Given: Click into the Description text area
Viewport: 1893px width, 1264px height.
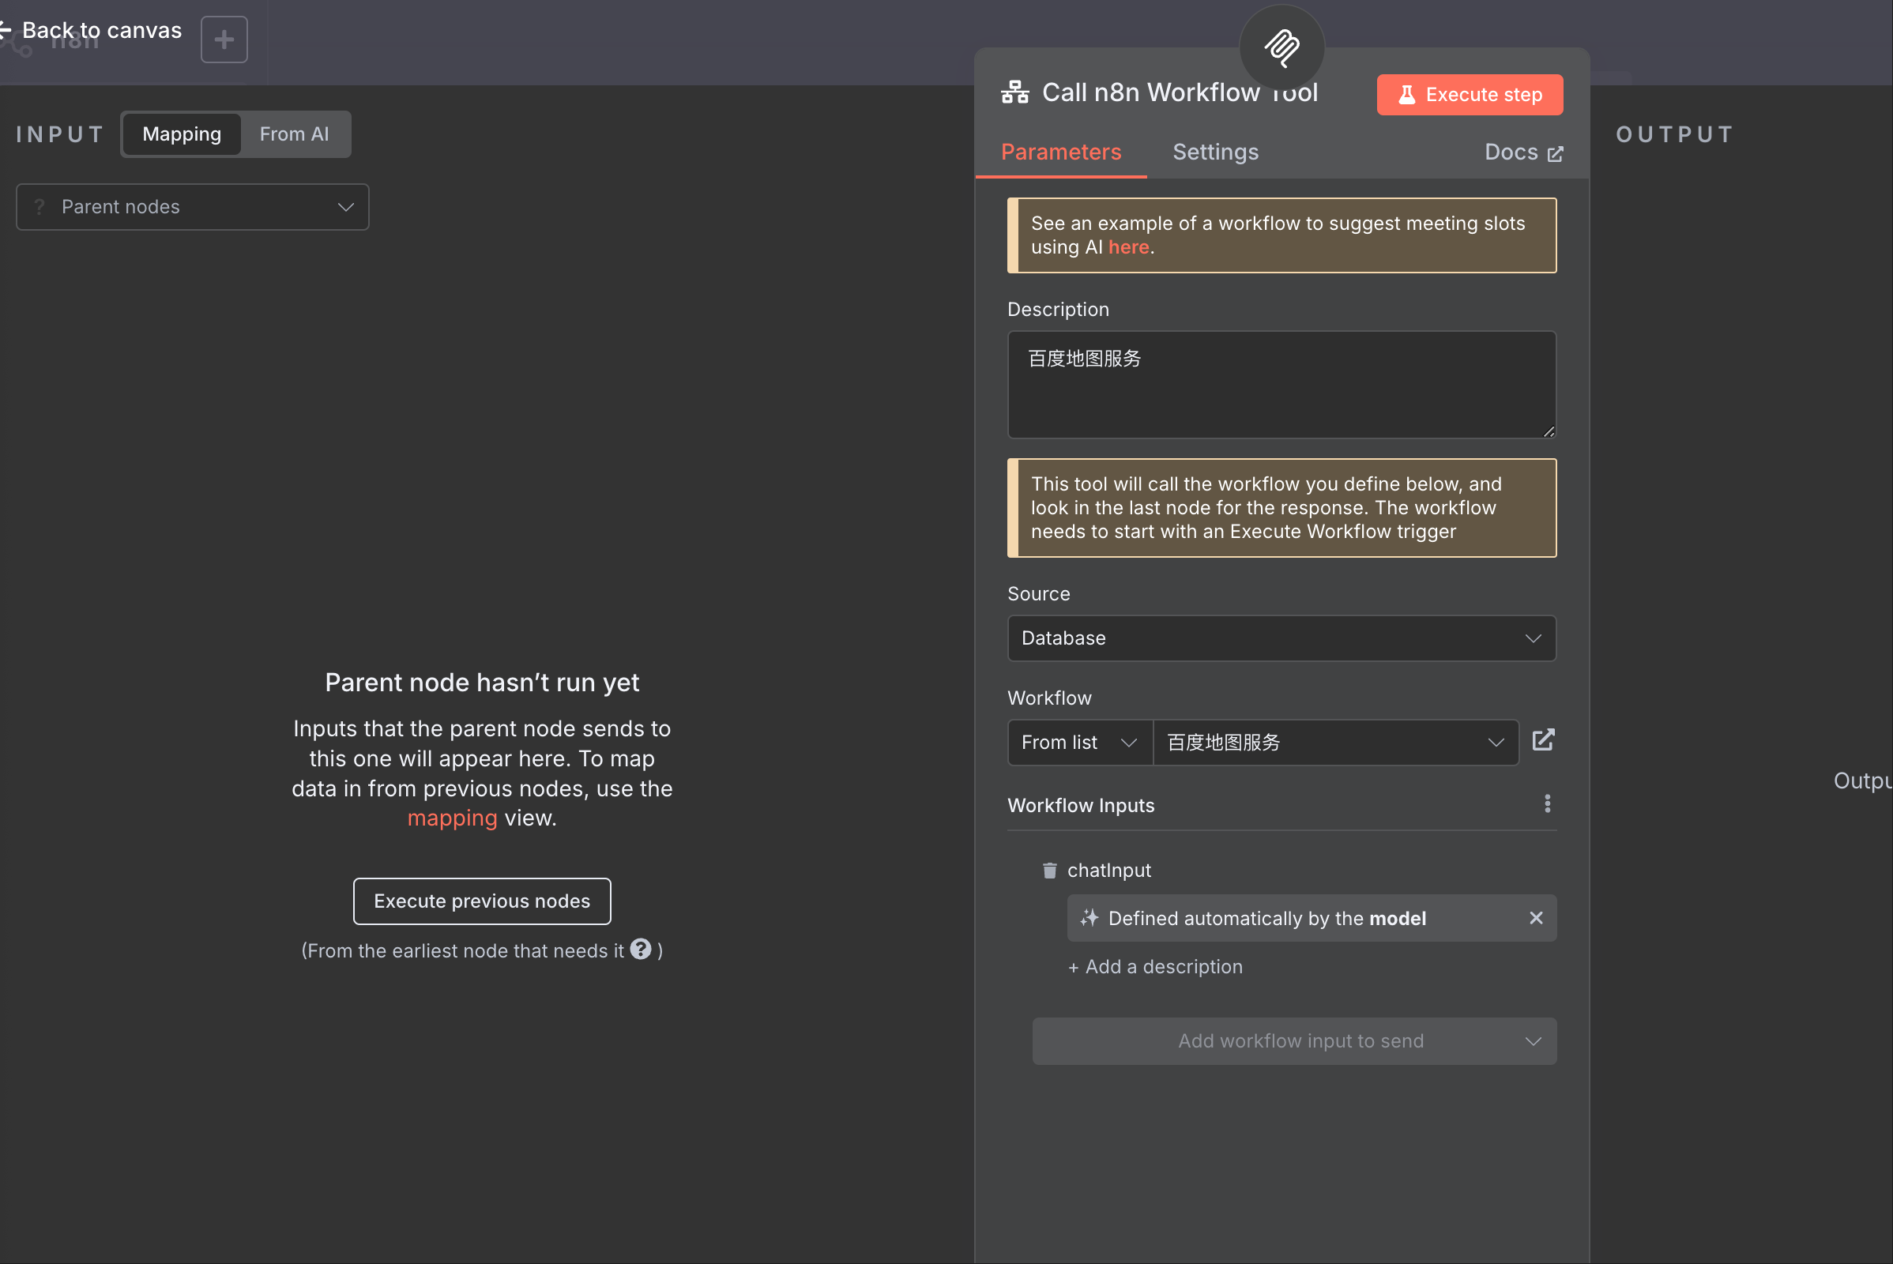Looking at the screenshot, I should click(x=1281, y=386).
